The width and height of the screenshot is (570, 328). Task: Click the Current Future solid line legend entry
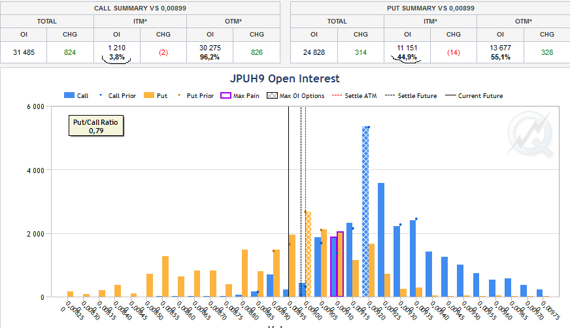click(x=475, y=95)
